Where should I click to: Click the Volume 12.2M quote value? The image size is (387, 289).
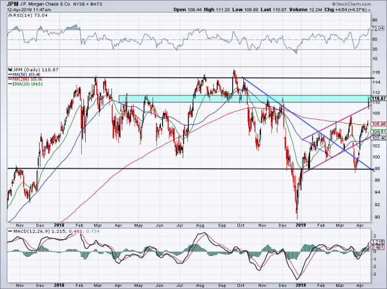pyautogui.click(x=305, y=9)
